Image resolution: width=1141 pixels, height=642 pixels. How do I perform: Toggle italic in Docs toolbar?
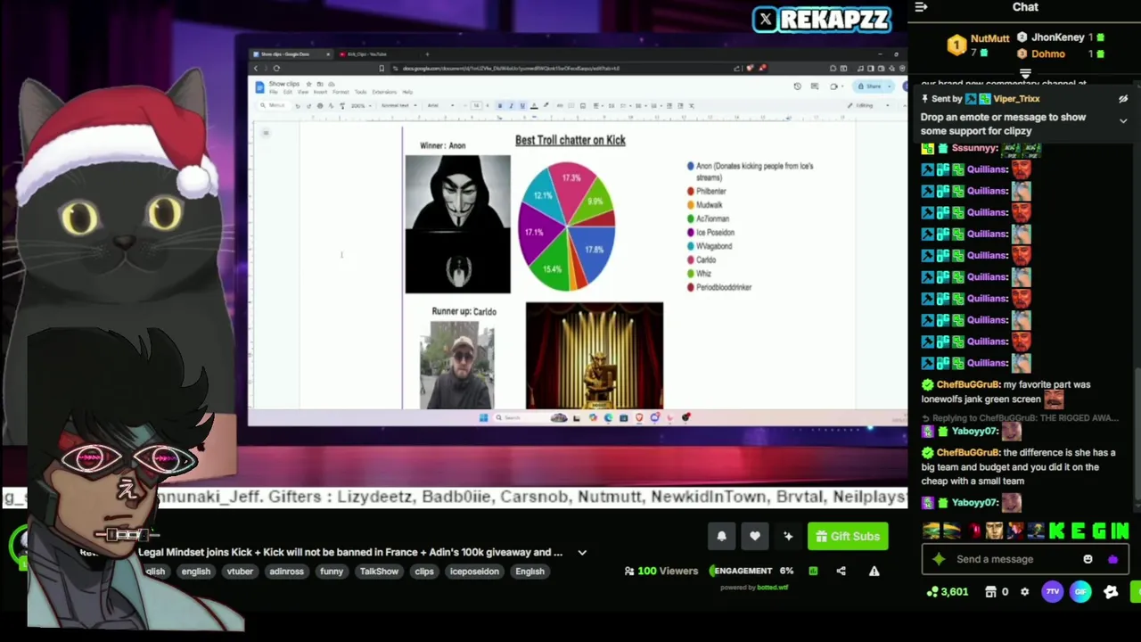[511, 105]
